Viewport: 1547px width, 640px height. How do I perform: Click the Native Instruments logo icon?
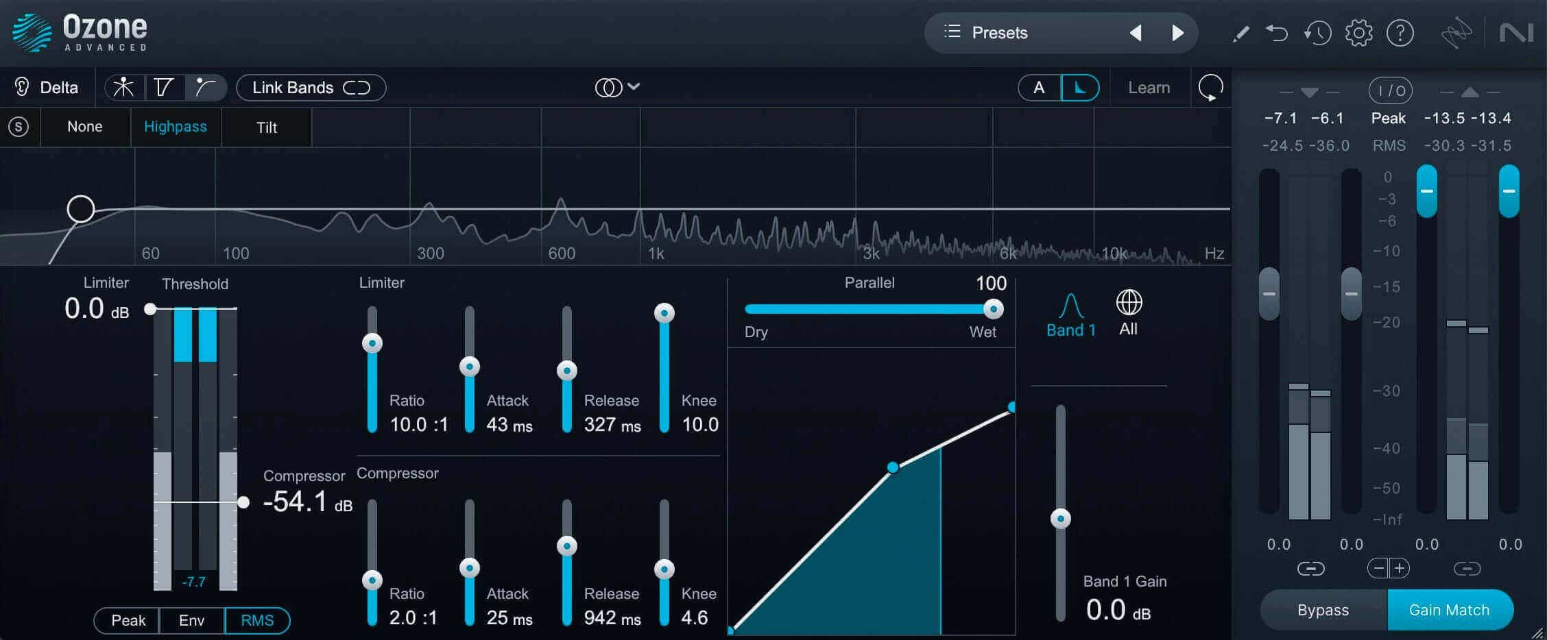(x=1515, y=33)
